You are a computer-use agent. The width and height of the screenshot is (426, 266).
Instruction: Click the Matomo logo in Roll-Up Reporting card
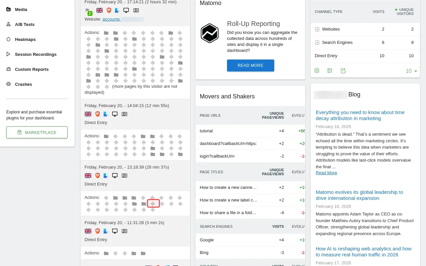[210, 33]
